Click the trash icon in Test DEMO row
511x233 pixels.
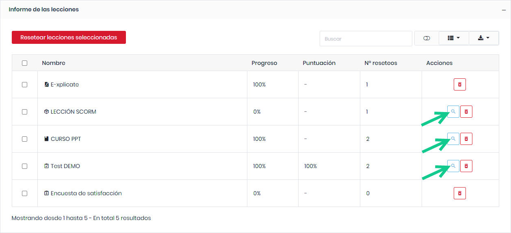coord(466,166)
